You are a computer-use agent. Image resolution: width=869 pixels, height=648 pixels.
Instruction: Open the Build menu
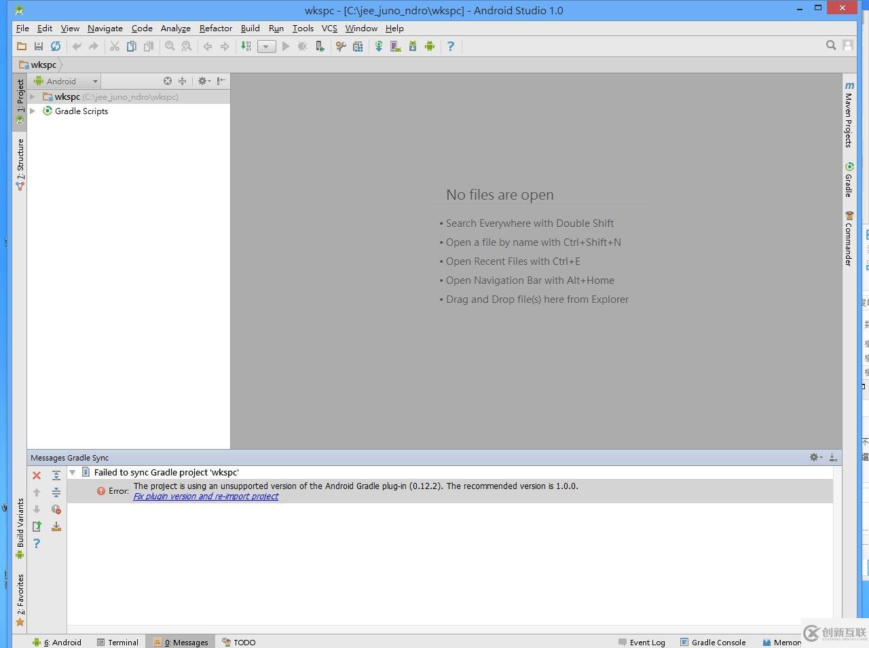pos(251,28)
